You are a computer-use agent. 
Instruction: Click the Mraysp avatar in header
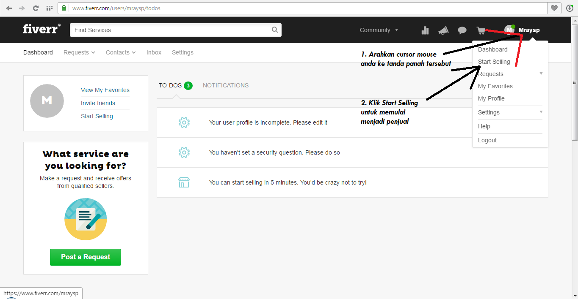tap(509, 30)
